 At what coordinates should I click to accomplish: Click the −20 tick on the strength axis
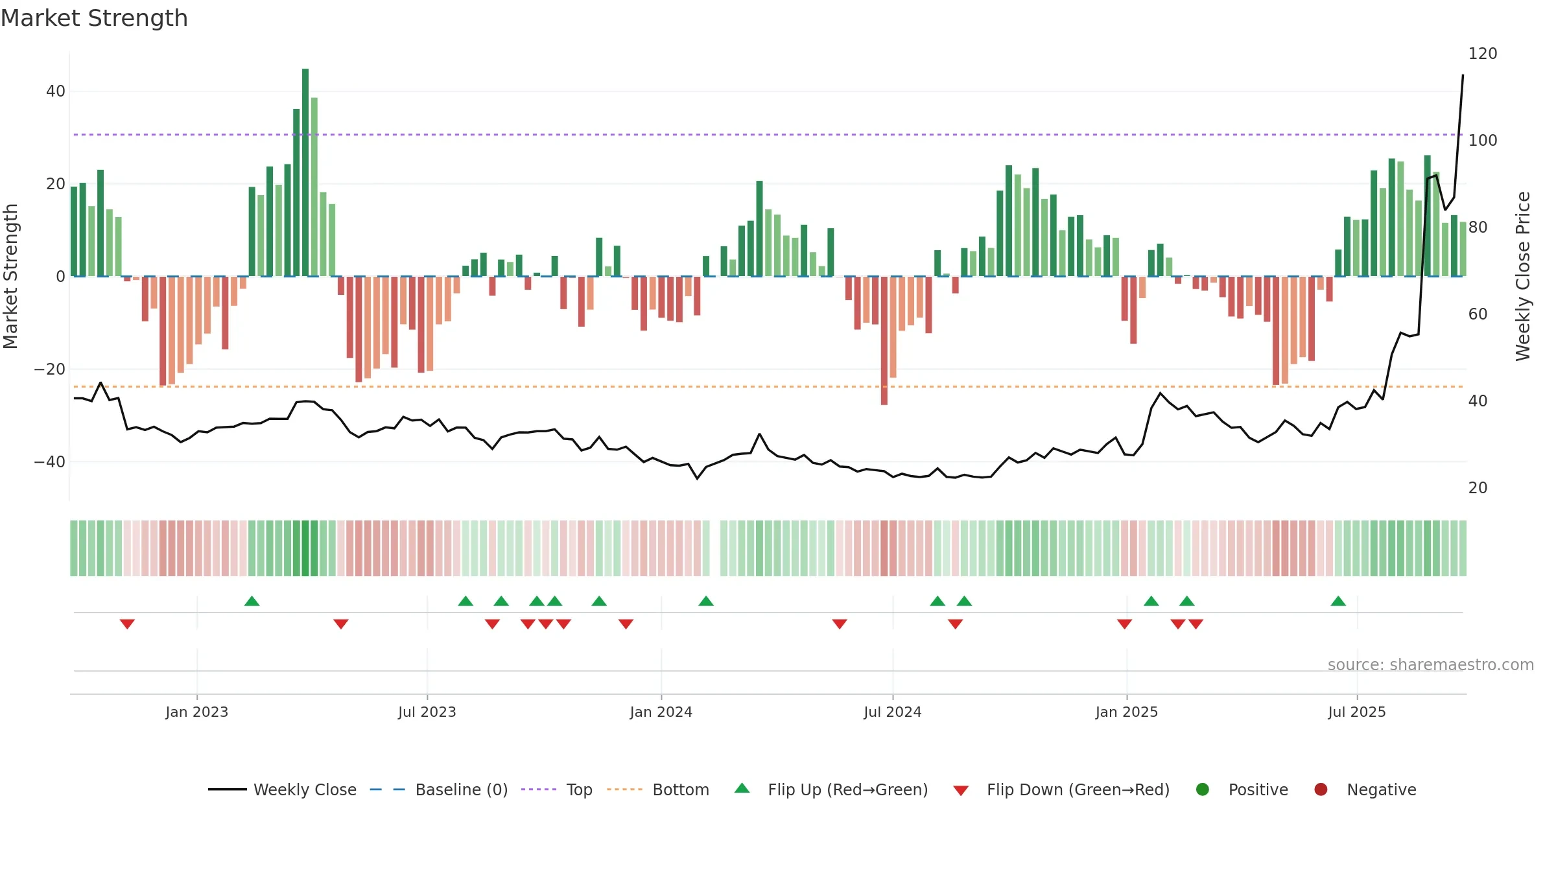pos(49,369)
